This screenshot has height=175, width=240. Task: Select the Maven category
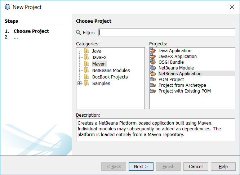[x=99, y=64]
